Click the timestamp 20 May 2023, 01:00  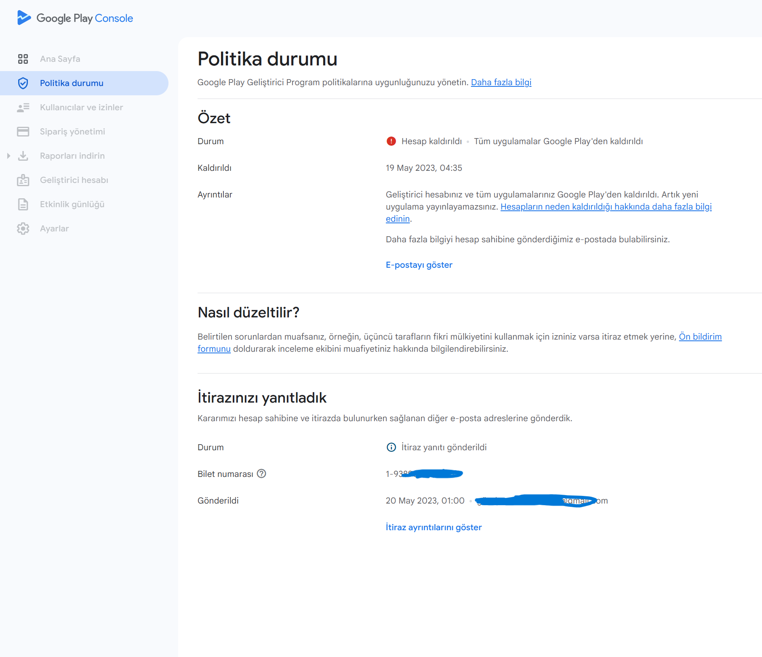pos(425,501)
